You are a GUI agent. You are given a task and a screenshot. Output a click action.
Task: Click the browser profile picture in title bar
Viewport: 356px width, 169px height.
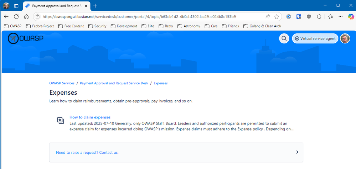click(x=6, y=6)
